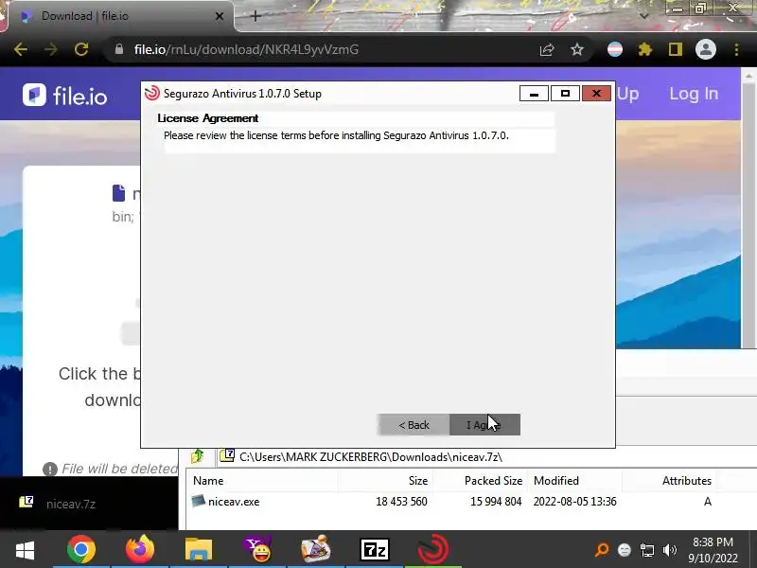757x568 pixels.
Task: Click the size value 18 453 560
Action: click(x=401, y=502)
